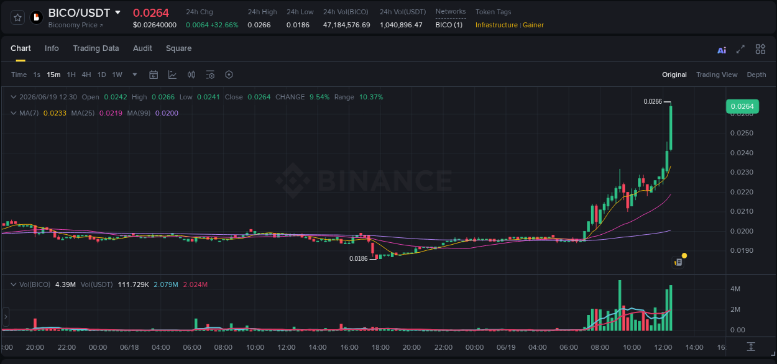Click the 0.0266 high price marker
Image resolution: width=777 pixels, height=364 pixels.
tap(653, 101)
